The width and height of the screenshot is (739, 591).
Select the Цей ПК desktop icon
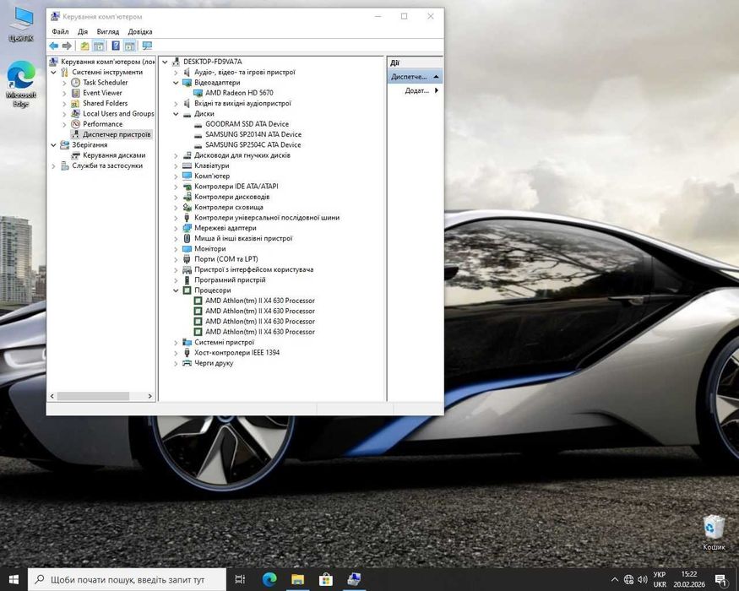(21, 24)
